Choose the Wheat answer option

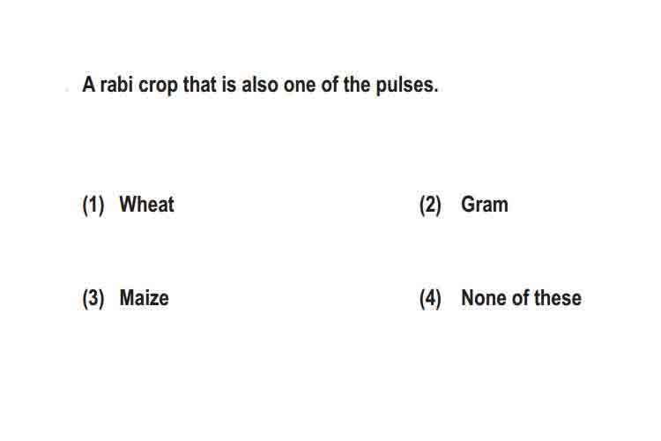(128, 205)
